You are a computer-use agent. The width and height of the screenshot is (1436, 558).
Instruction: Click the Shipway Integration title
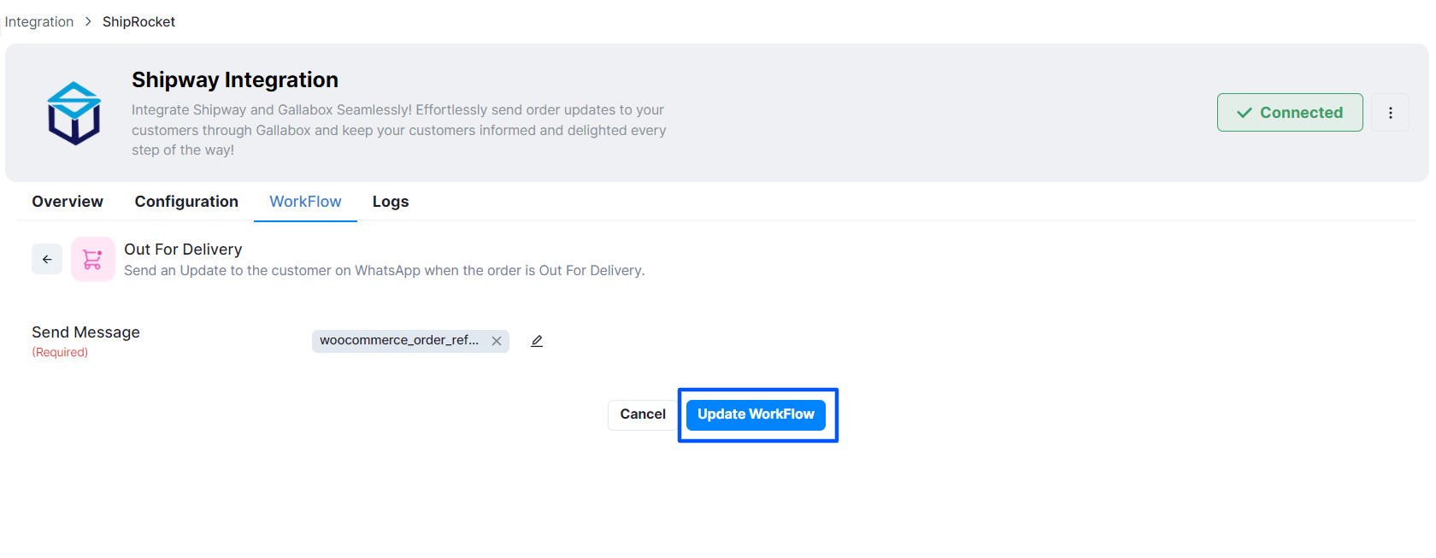[x=235, y=79]
